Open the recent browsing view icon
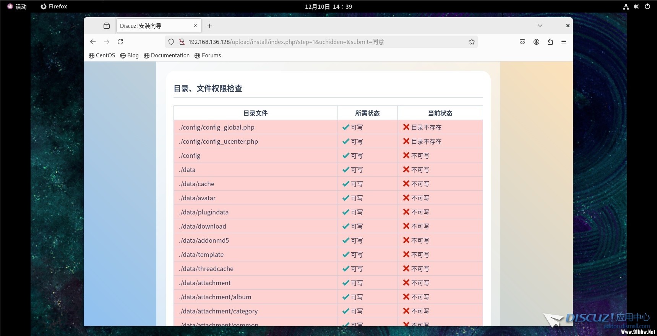Screen dimensions: 657x336 [x=107, y=26]
